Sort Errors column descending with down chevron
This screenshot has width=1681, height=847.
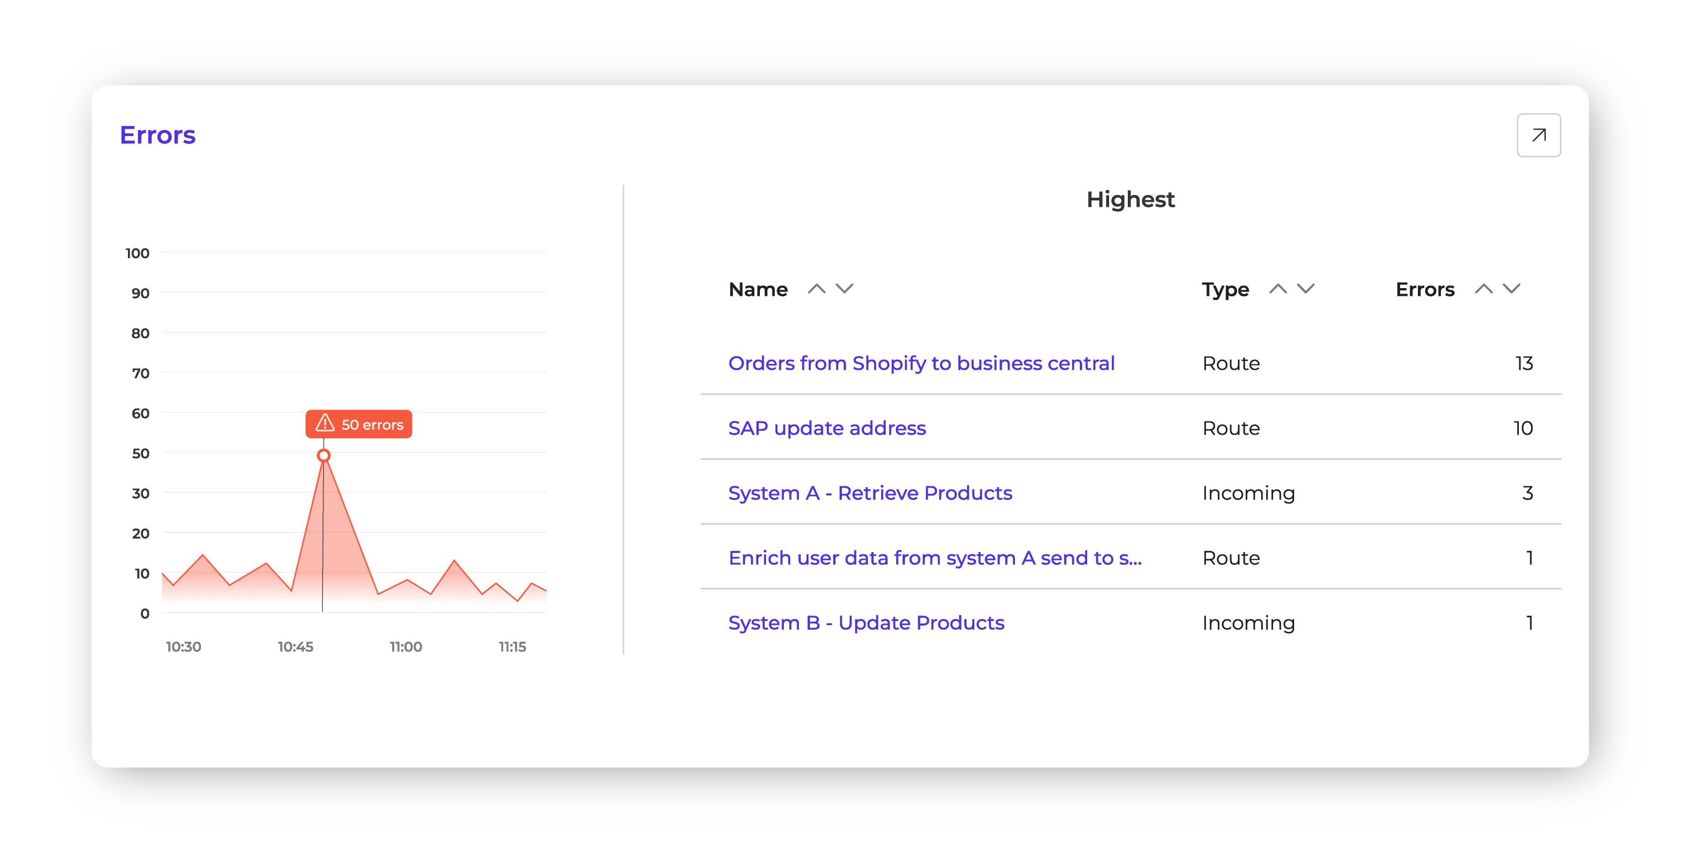point(1512,289)
